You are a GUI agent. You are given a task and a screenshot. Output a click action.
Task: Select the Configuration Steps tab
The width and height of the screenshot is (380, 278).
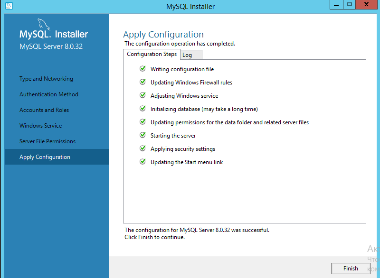click(152, 54)
